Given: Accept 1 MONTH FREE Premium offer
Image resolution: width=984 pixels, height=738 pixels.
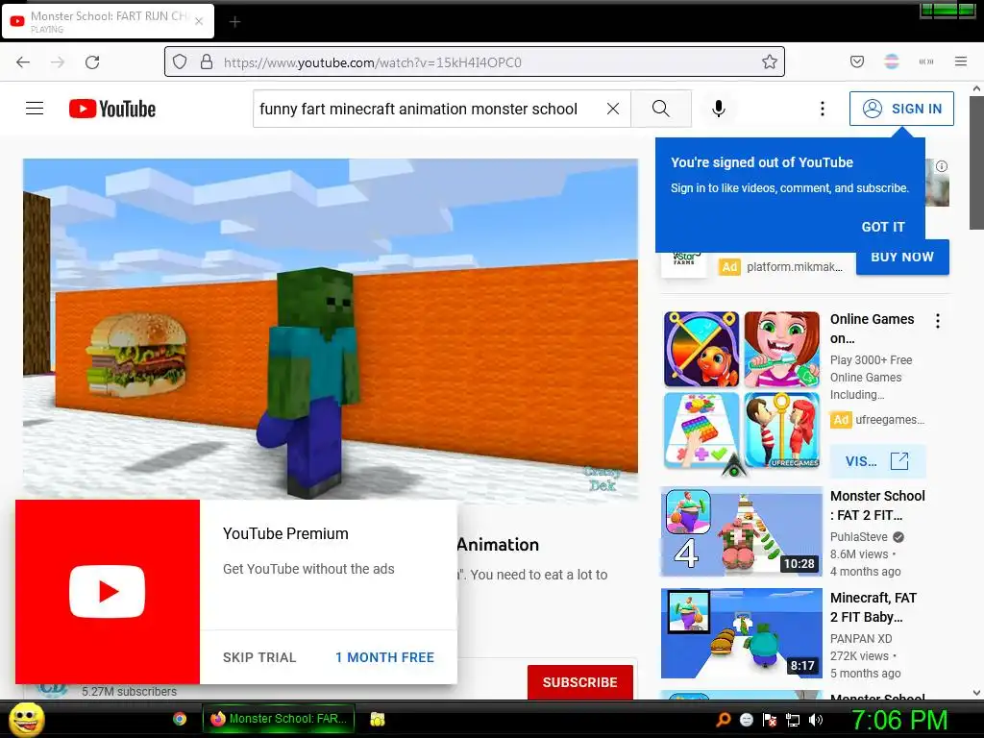Looking at the screenshot, I should click(x=384, y=657).
